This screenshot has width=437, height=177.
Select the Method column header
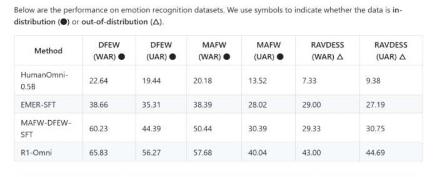(48, 51)
